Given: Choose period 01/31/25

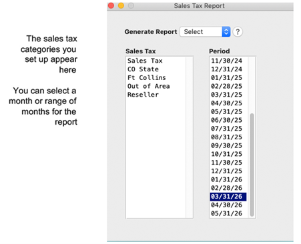Looking at the screenshot, I should [x=226, y=77].
